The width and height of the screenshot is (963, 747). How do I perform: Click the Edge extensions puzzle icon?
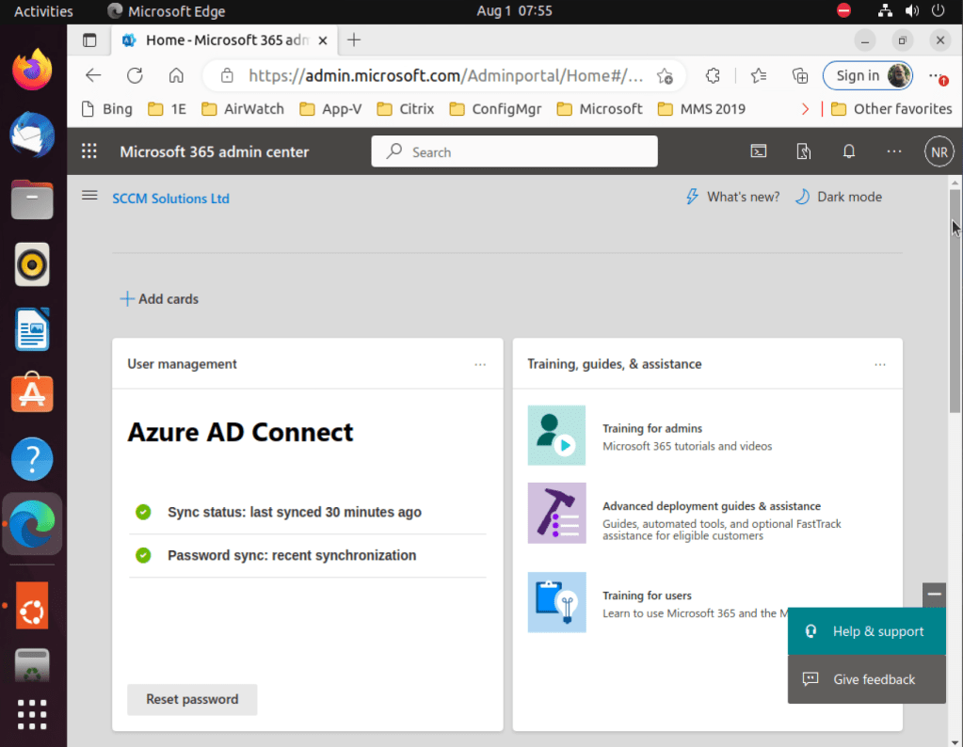coord(713,76)
